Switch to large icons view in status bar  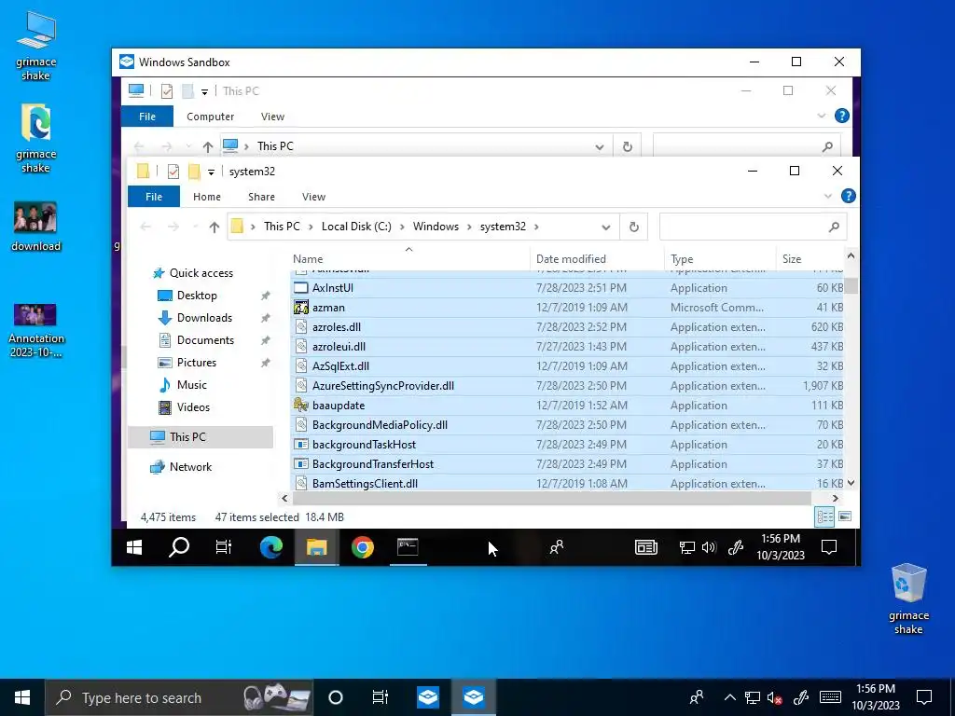[x=845, y=516]
